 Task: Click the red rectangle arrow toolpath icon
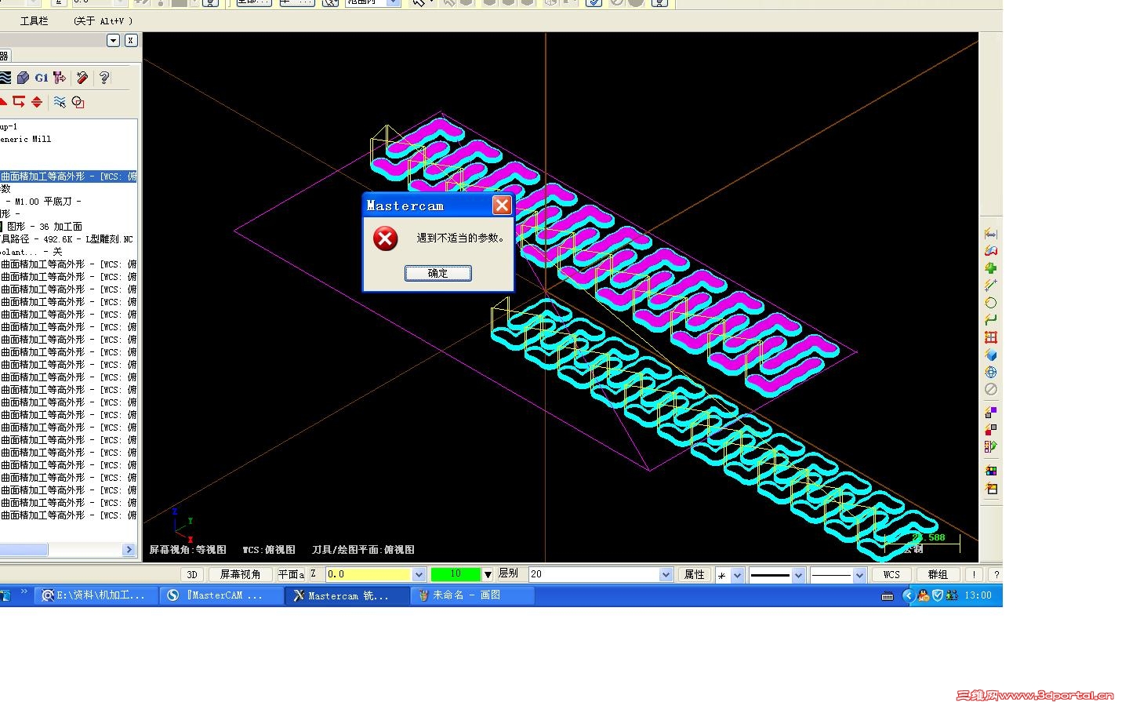tap(19, 102)
